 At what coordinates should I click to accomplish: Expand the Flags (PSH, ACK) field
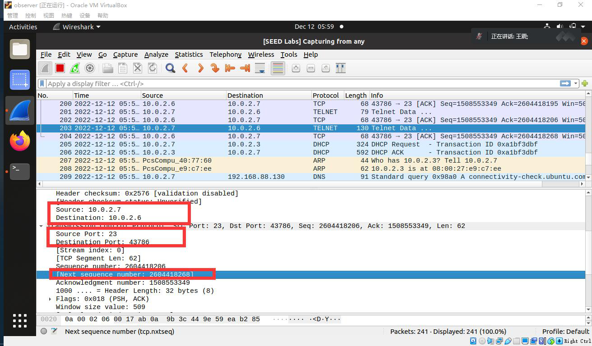point(50,299)
